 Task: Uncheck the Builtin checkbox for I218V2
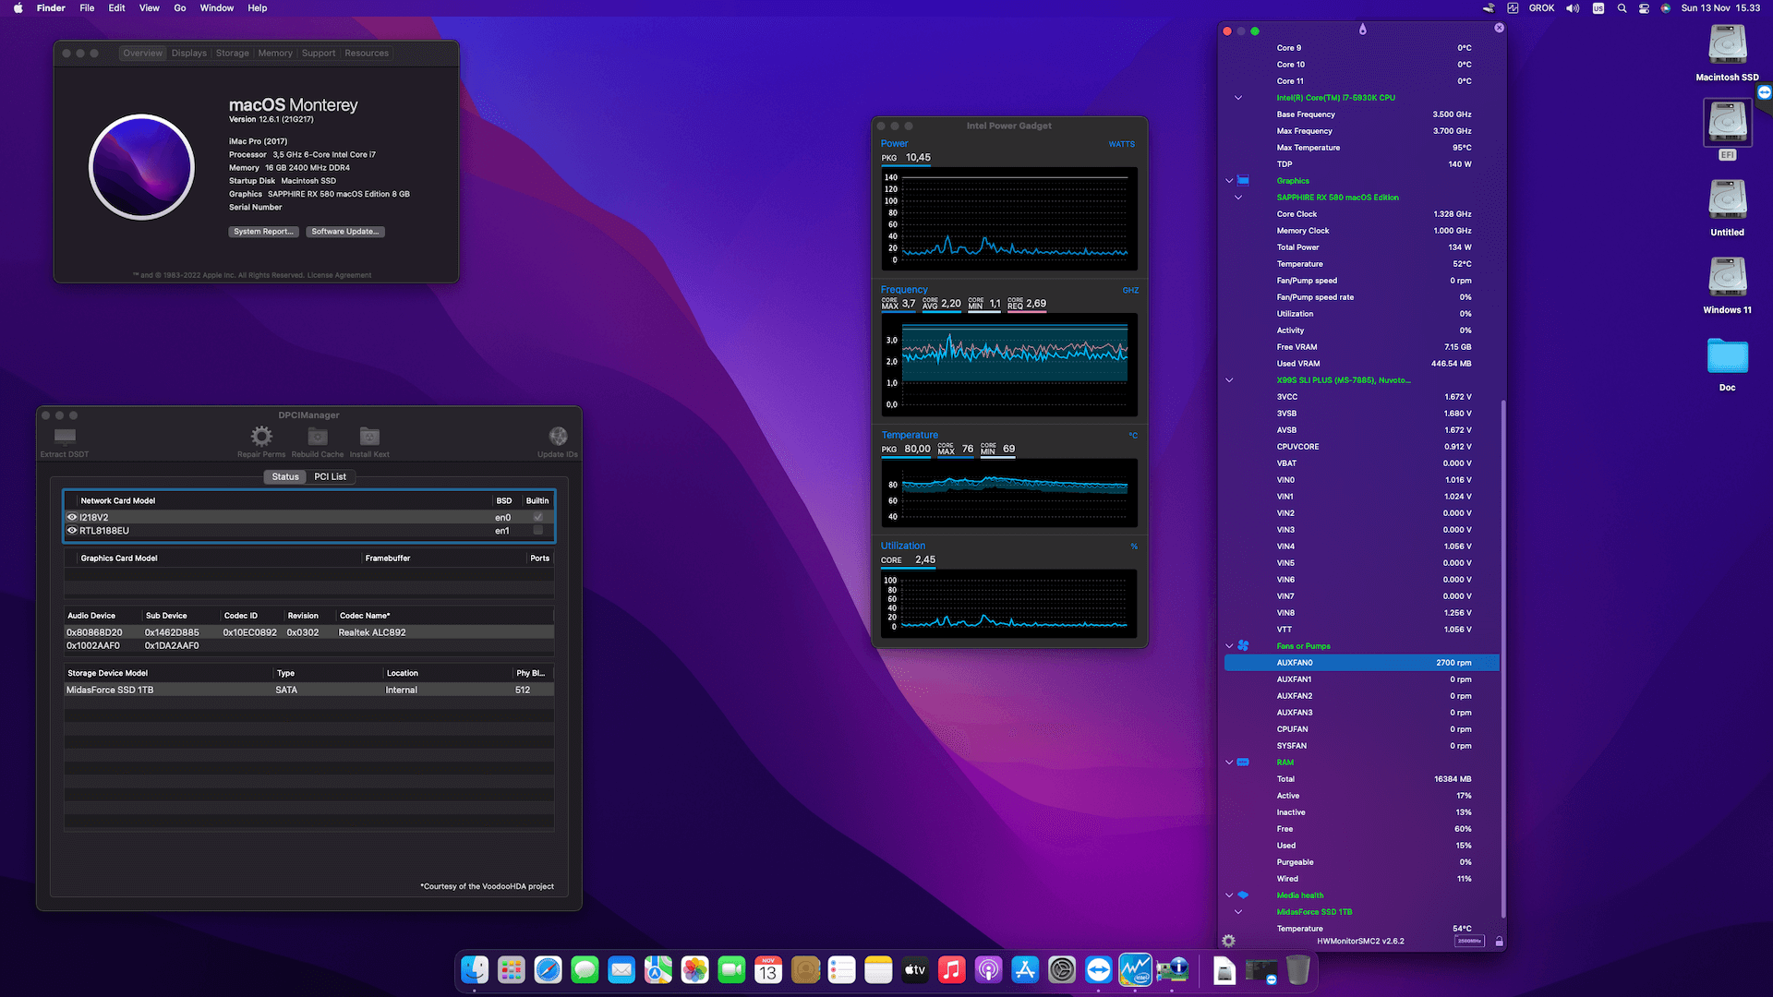click(537, 517)
